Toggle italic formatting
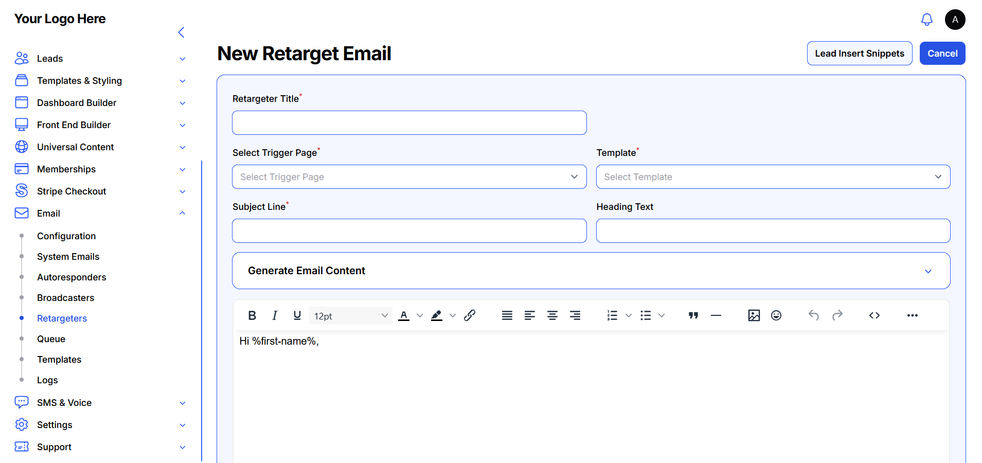This screenshot has height=463, width=982. (x=275, y=315)
